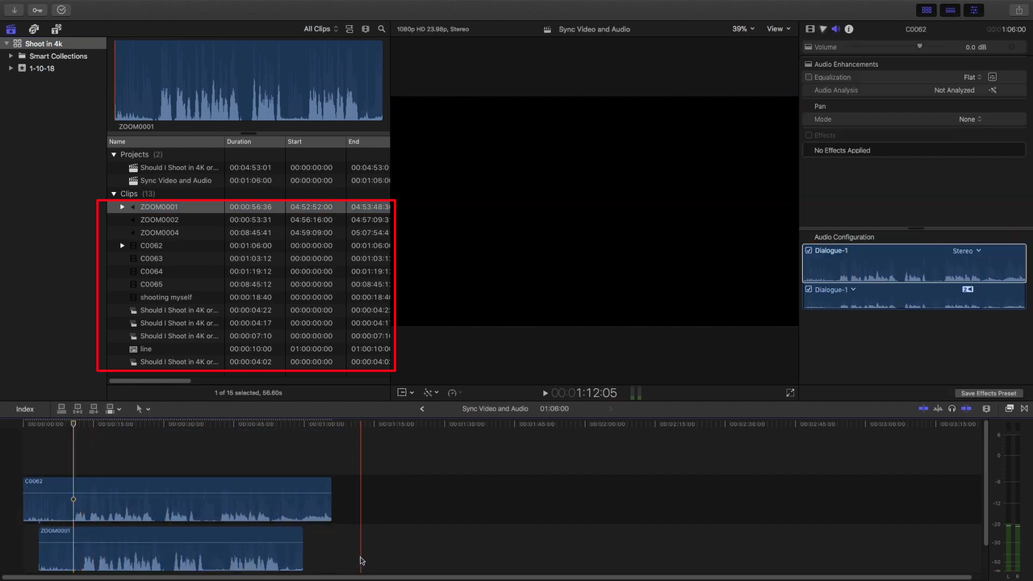Click the Save Effects Preset button

point(988,393)
